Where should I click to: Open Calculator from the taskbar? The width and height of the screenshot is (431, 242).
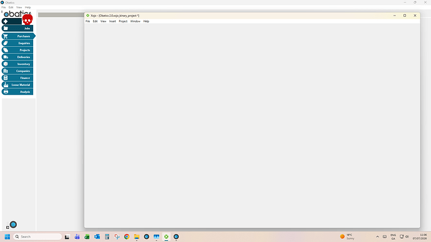pyautogui.click(x=107, y=236)
